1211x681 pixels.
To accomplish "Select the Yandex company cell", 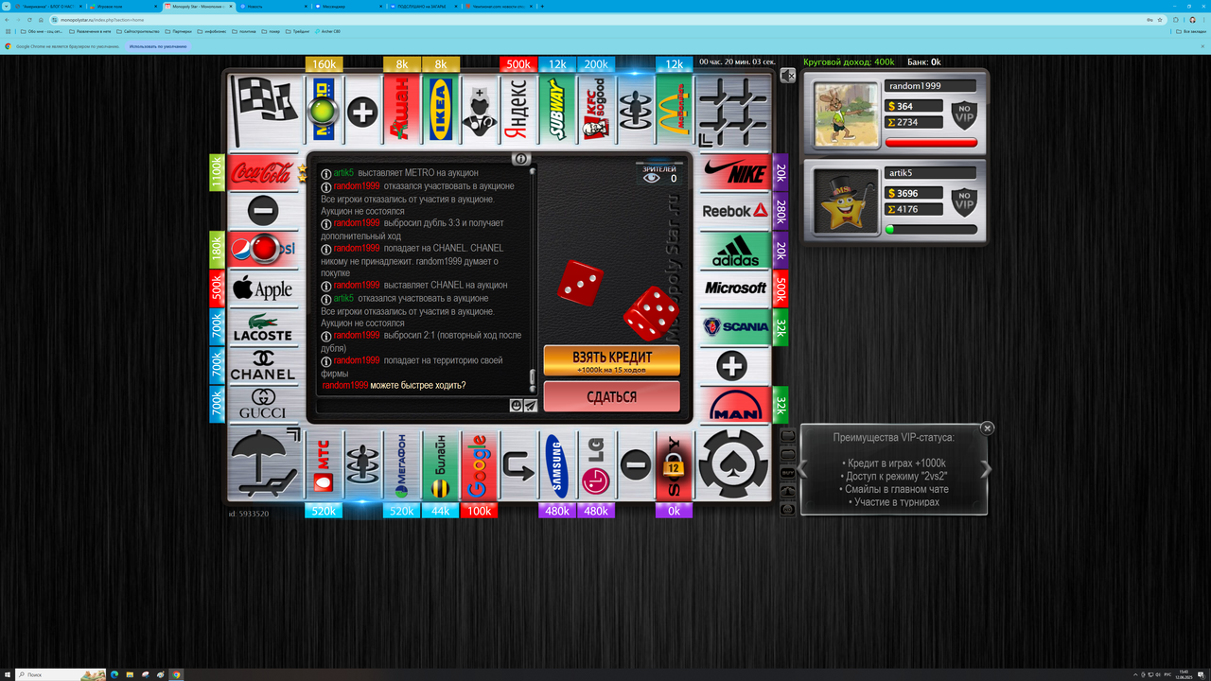I will point(518,108).
